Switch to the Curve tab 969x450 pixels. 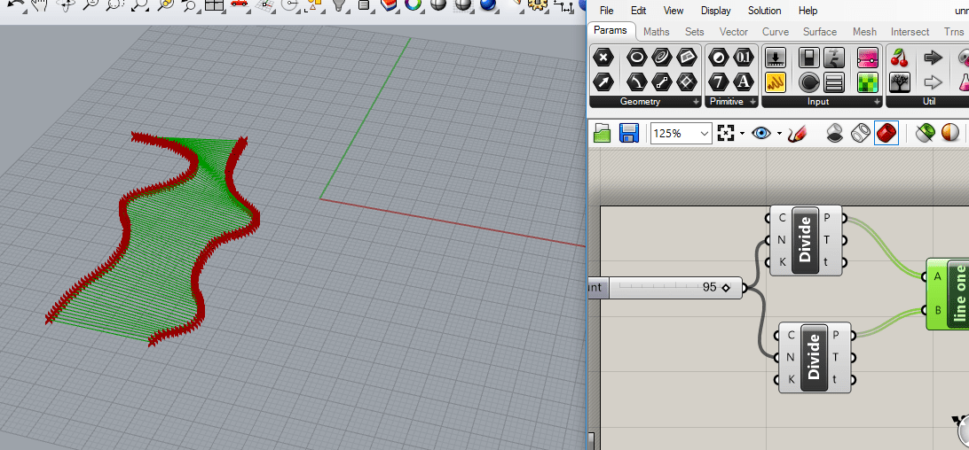[775, 32]
